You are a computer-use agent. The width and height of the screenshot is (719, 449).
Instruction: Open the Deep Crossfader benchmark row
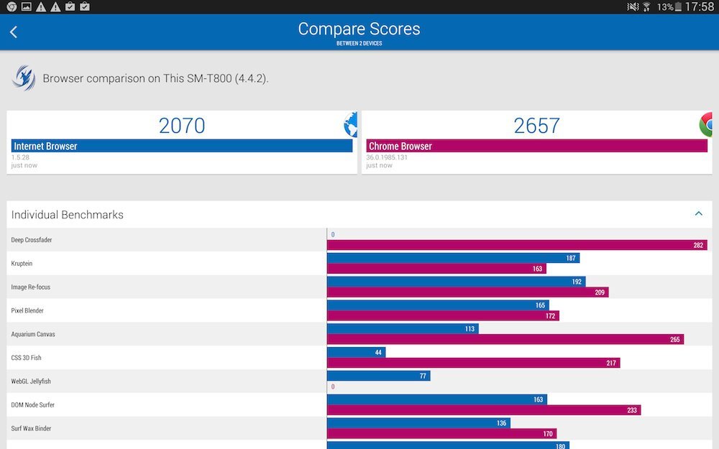pyautogui.click(x=32, y=240)
